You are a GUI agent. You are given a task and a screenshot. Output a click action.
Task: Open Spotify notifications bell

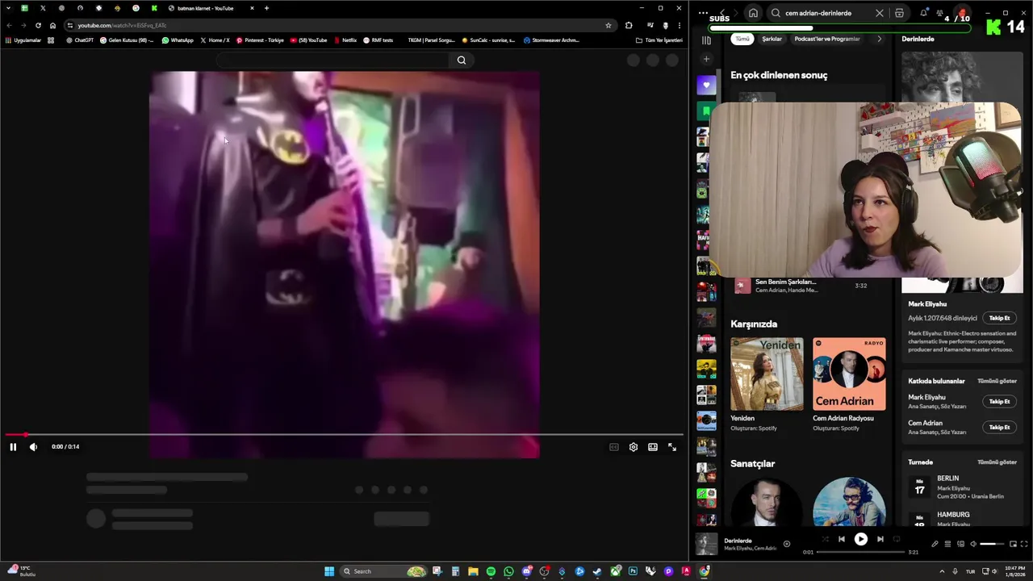[x=923, y=13]
